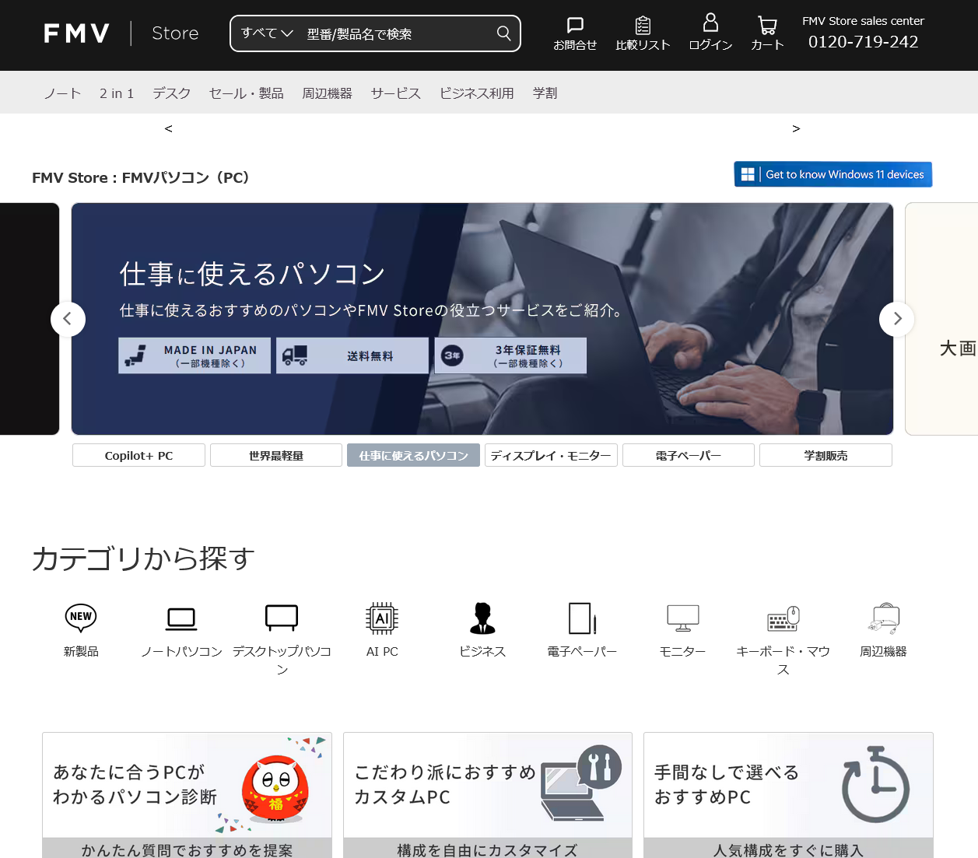Viewport: 978px width, 858px height.
Task: Open the おすすめPC card
Action: pos(788,795)
